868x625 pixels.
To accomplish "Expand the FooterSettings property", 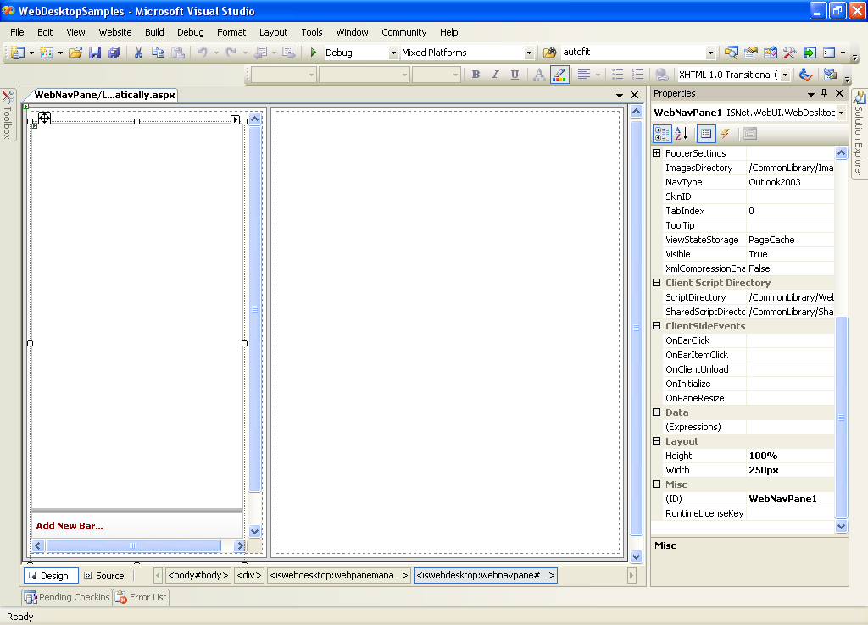I will [656, 153].
